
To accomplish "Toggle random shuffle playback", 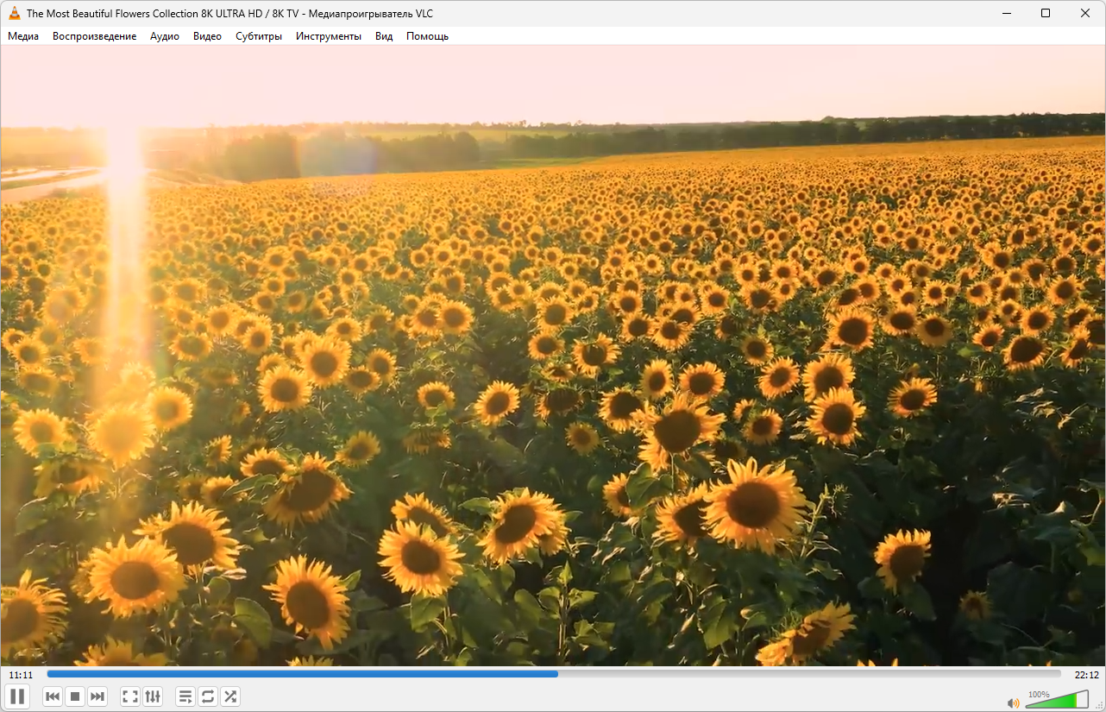I will point(230,696).
